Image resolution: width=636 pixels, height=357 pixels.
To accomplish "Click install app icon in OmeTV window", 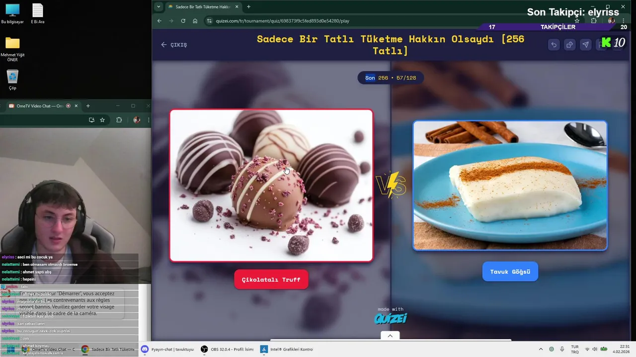I will pos(91,120).
